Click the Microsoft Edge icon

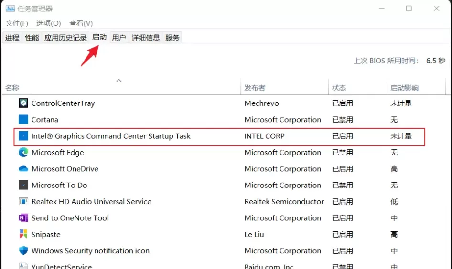coord(23,152)
